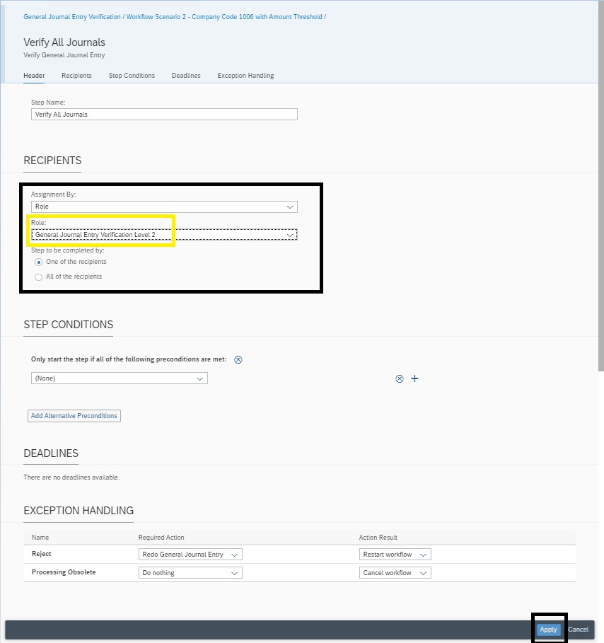Switch to the Exception Handling tab
604x643 pixels.
[x=245, y=76]
